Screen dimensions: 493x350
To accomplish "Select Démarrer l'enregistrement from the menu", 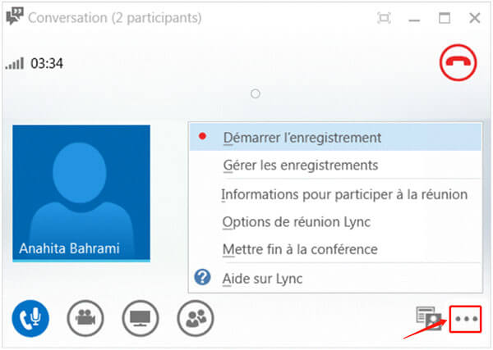I will pyautogui.click(x=302, y=138).
